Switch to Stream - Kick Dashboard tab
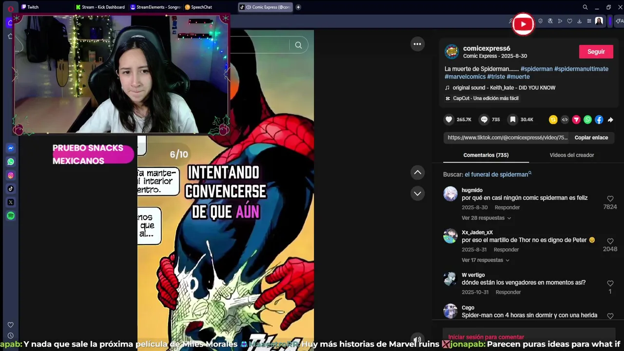The image size is (624, 351). [100, 7]
